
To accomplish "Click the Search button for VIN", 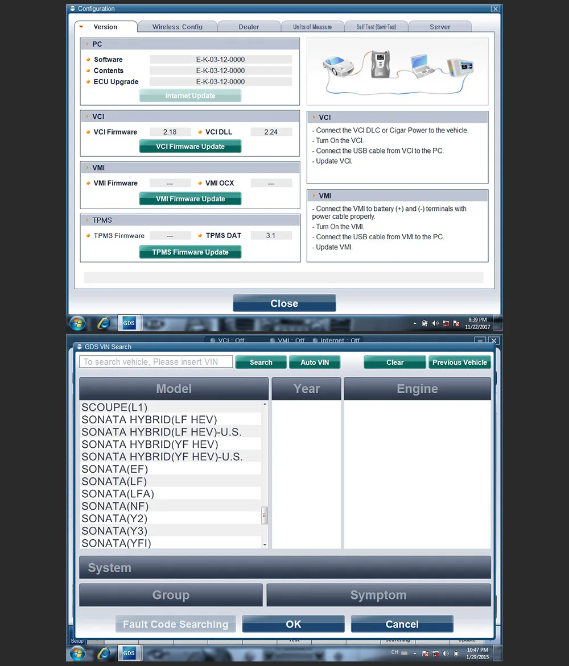I will coord(261,363).
